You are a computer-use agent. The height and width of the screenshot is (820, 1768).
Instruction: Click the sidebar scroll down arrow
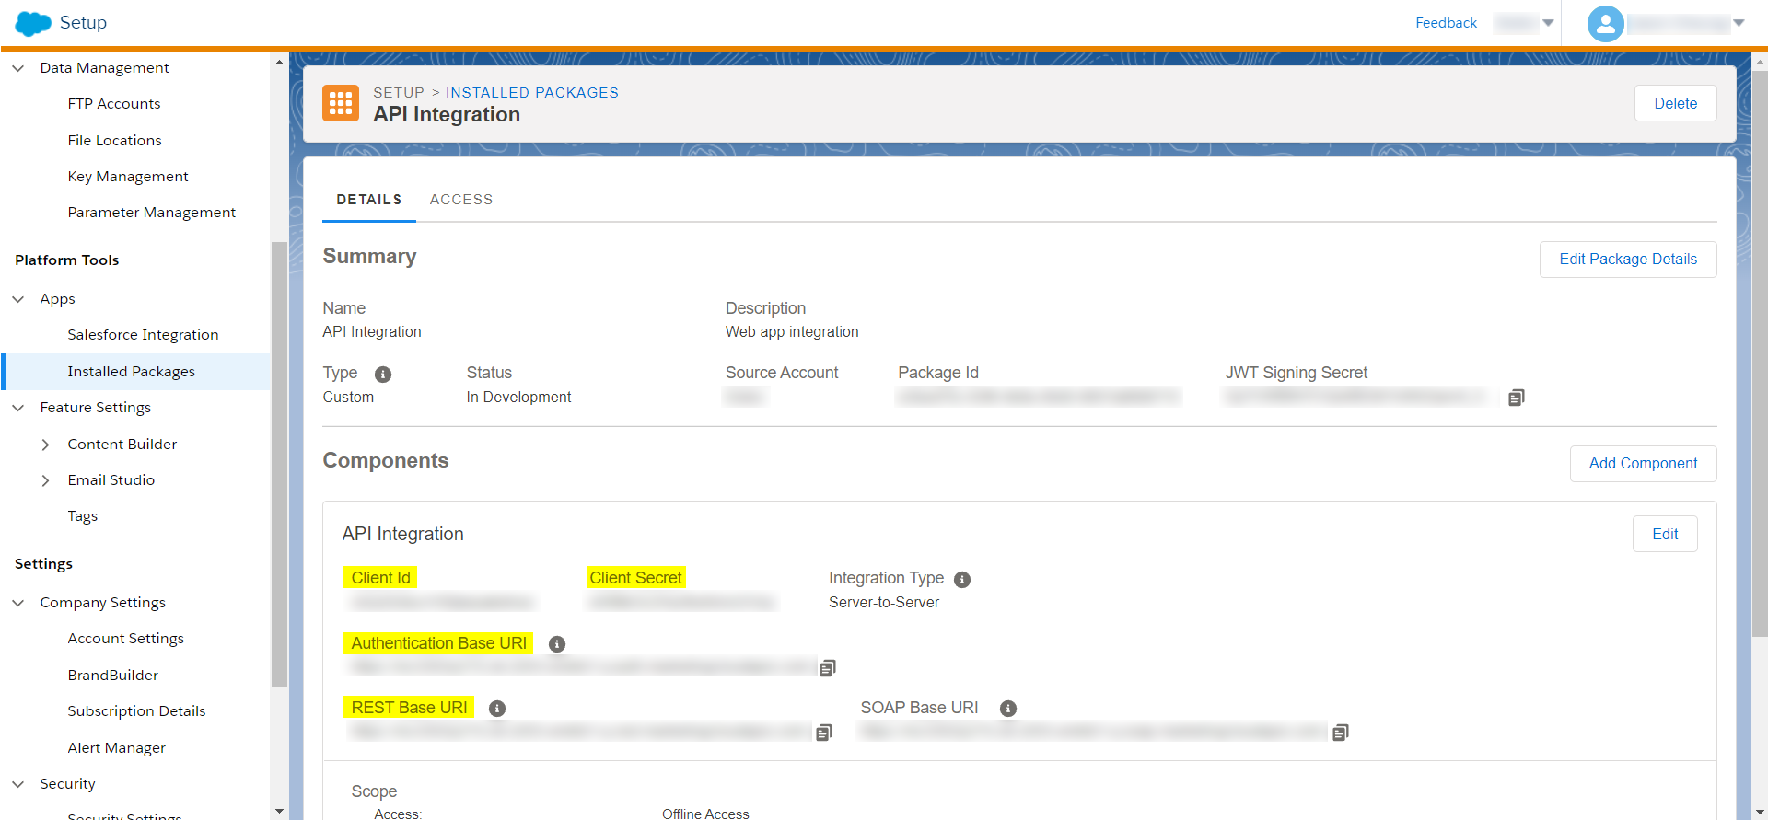point(279,811)
